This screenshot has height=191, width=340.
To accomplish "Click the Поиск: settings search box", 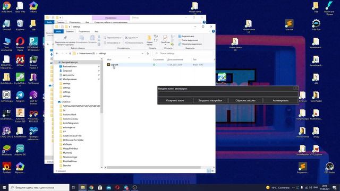I will [x=183, y=53].
